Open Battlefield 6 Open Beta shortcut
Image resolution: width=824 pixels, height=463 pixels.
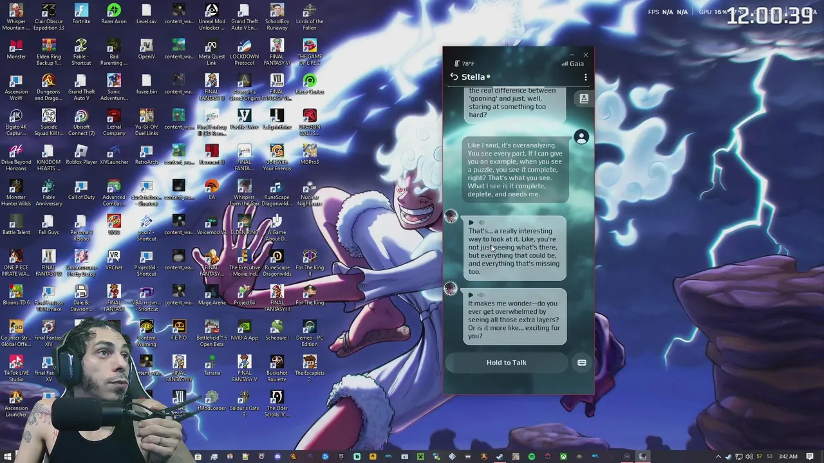212,333
